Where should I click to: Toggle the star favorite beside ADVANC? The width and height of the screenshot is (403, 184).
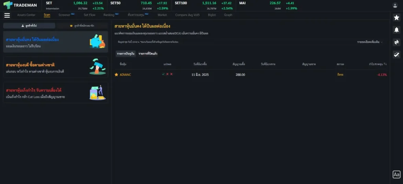coord(116,75)
